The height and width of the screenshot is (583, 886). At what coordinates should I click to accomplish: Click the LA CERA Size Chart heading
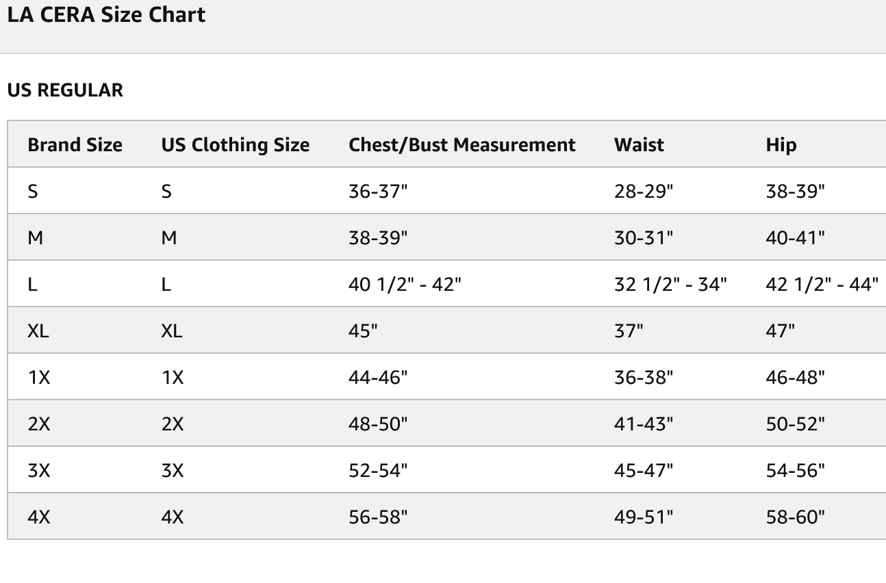pyautogui.click(x=106, y=15)
